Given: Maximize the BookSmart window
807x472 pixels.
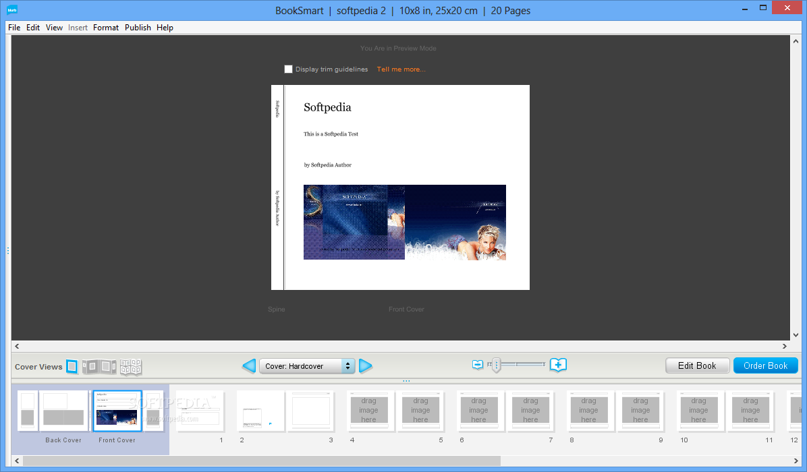Looking at the screenshot, I should [763, 7].
